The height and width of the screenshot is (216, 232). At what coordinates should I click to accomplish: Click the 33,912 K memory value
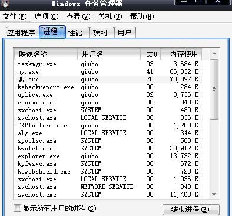[x=184, y=148]
